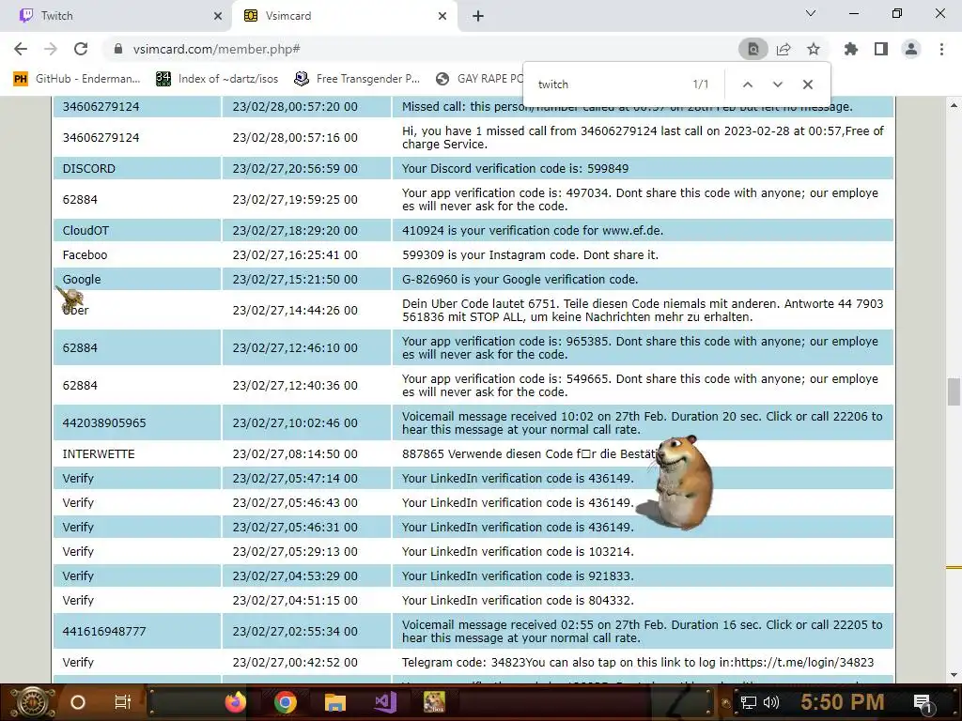Open the find-in-page search icon in address bar
Viewport: 962px width, 721px height.
click(x=753, y=49)
